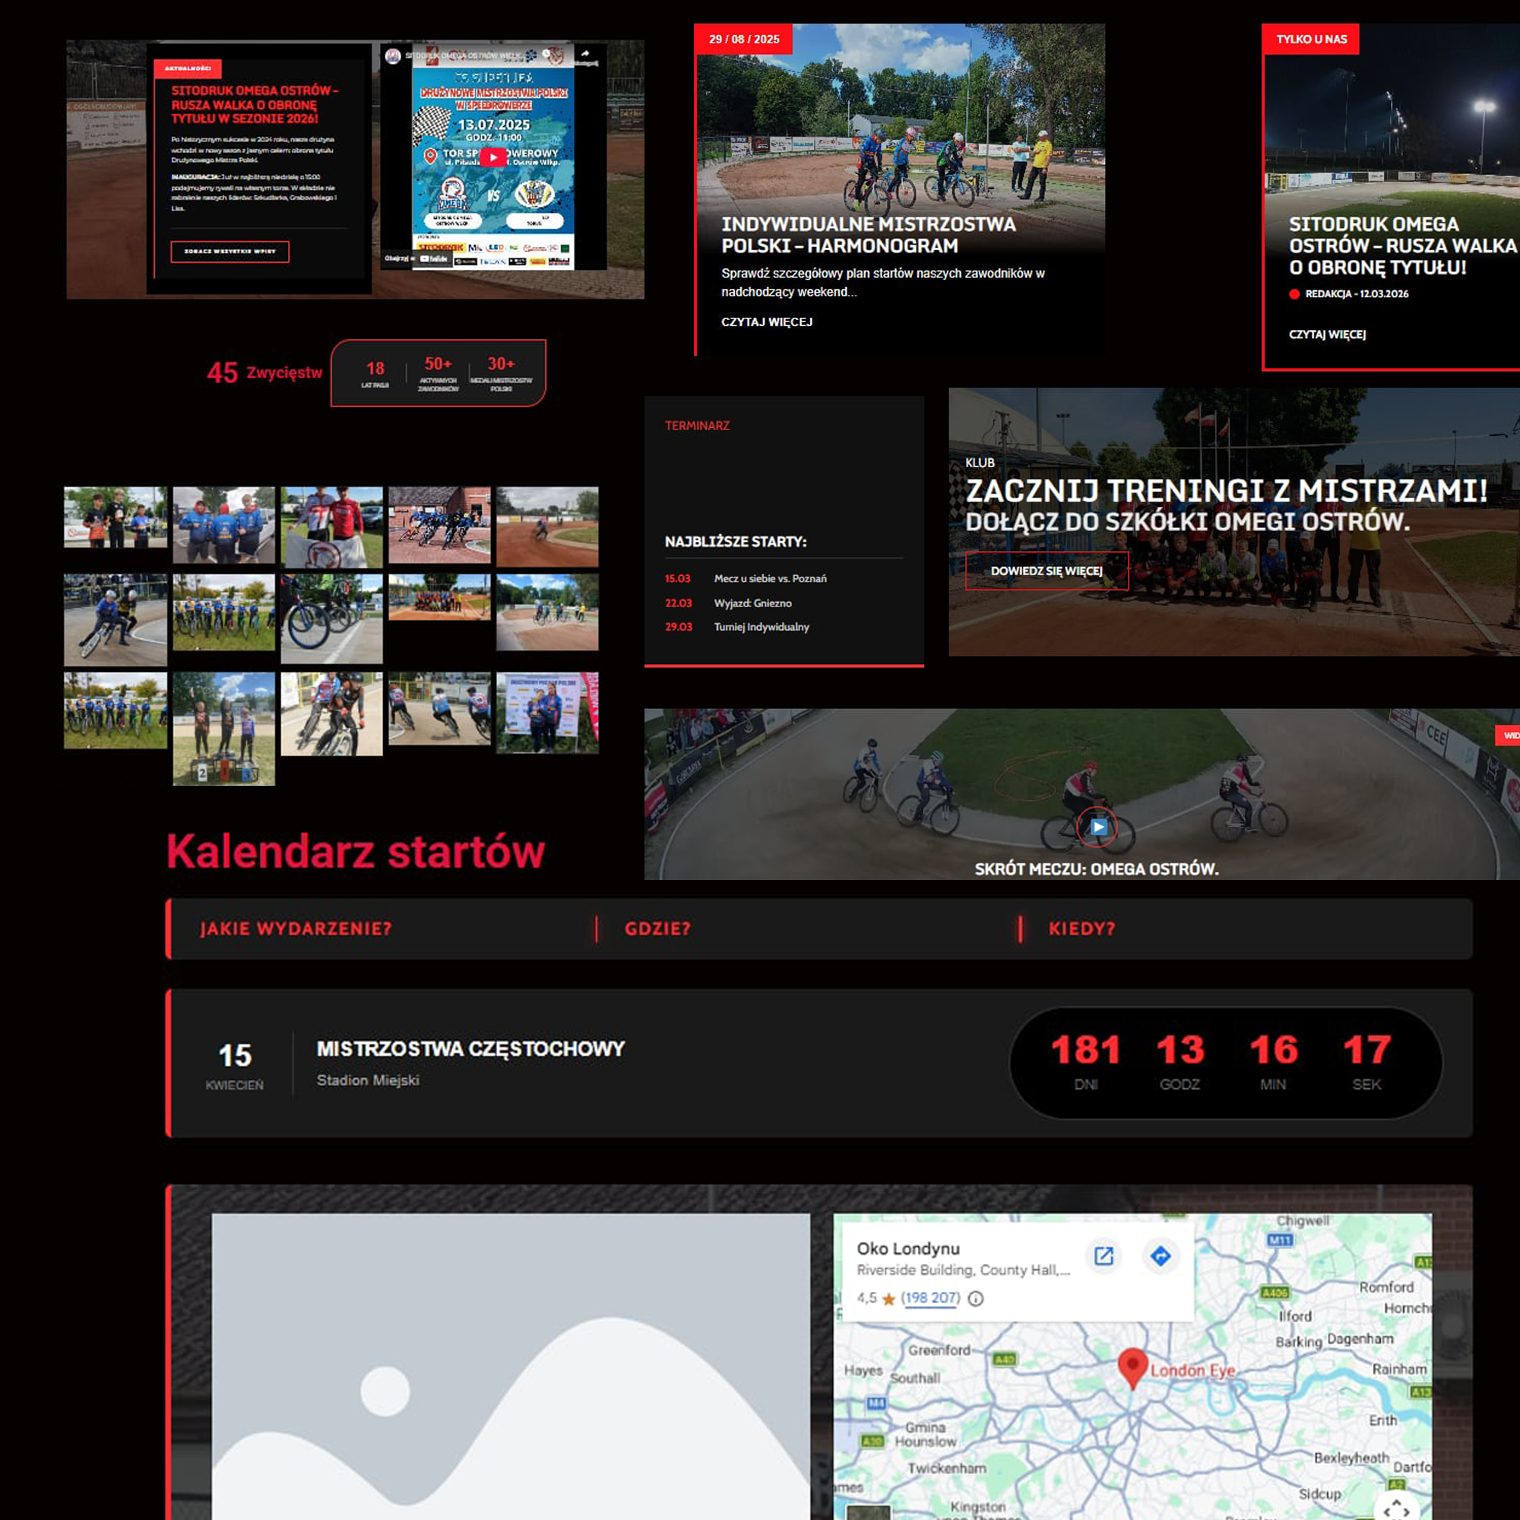Click "Czytaj więcej" under the Harmonogram article
Viewport: 1520px width, 1520px height.
click(x=766, y=321)
